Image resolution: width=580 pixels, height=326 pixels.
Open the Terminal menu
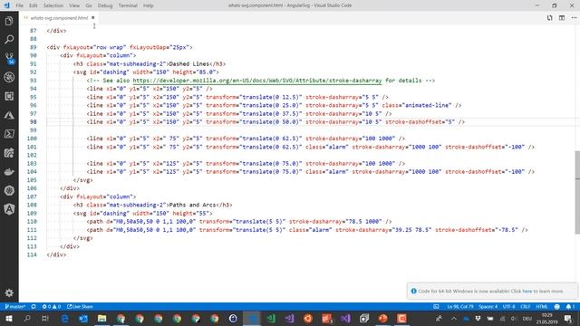128,5
